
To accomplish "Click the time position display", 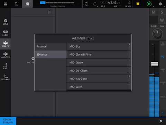I will (110, 2).
